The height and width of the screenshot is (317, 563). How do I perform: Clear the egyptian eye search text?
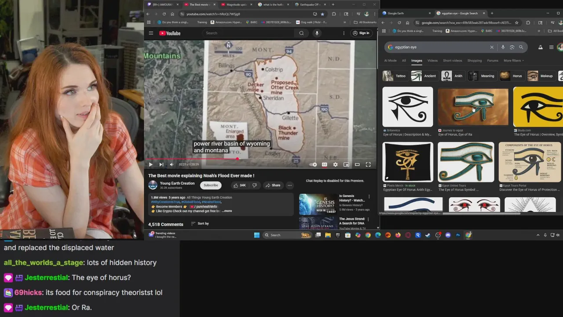click(492, 47)
